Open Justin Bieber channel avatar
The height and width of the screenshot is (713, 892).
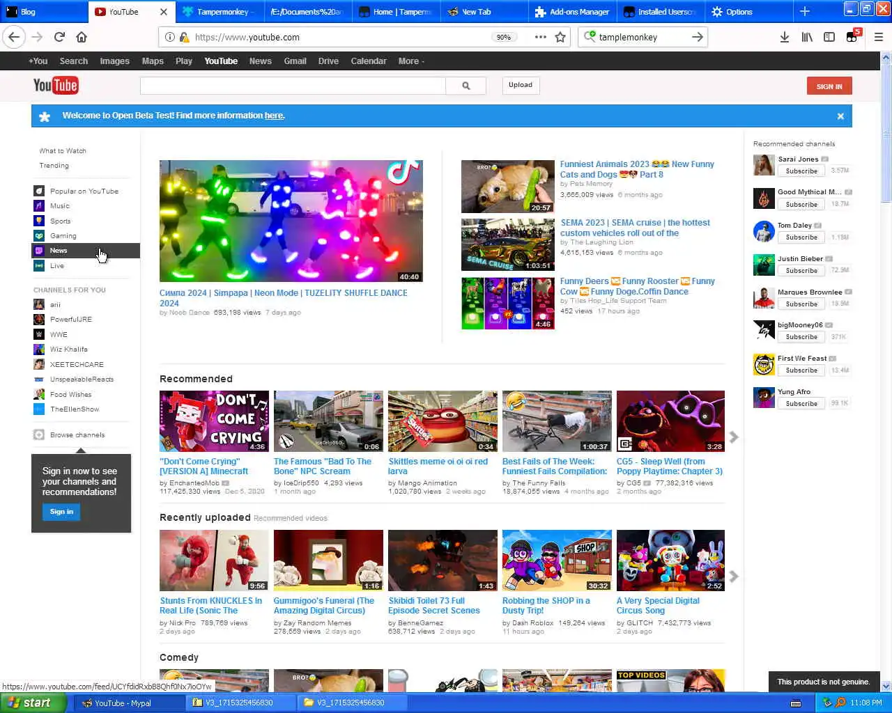[x=764, y=265]
